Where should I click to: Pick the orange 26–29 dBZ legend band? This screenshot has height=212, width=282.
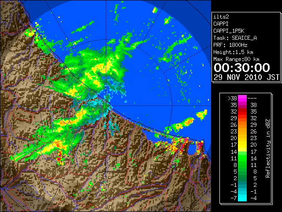[242, 125]
